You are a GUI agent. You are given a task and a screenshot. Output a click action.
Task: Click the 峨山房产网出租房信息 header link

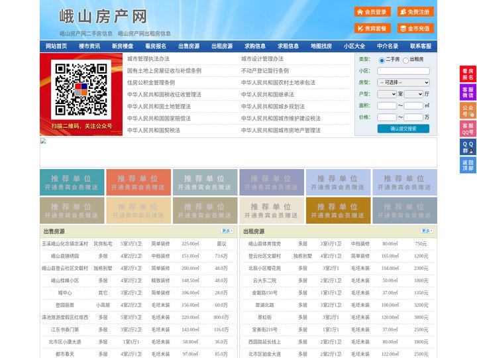[x=144, y=34]
